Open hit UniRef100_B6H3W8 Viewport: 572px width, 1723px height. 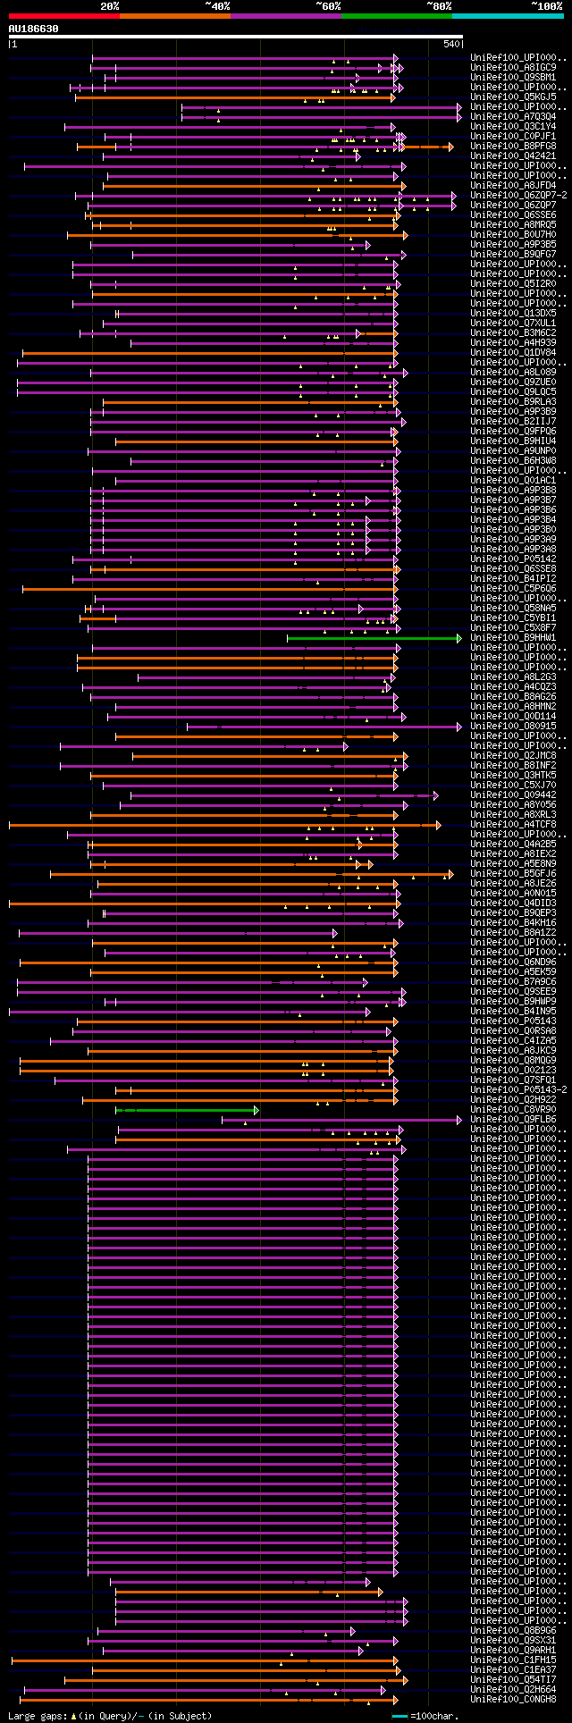513,460
